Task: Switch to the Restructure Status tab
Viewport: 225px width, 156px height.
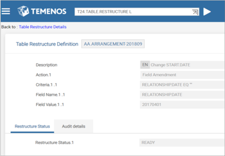Action: coord(32,126)
